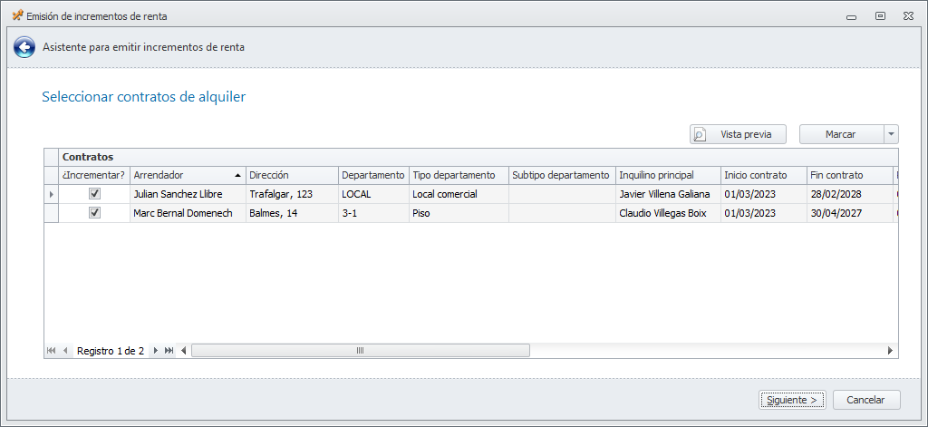Screen dimensions: 928x427
Task: Click the horizontal scrollbar left arrow
Action: point(183,351)
